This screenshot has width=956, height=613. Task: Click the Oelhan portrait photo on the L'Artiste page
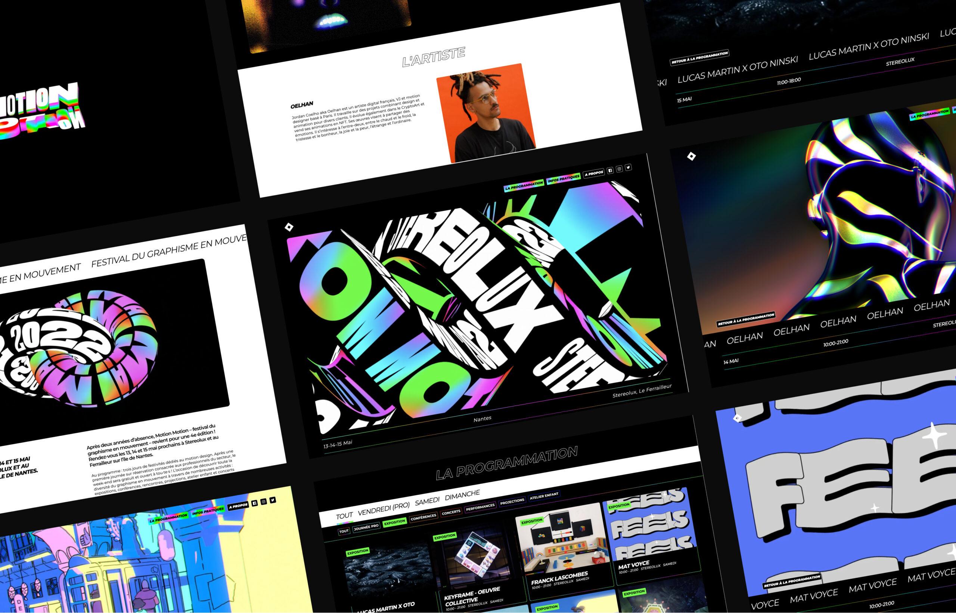(486, 113)
